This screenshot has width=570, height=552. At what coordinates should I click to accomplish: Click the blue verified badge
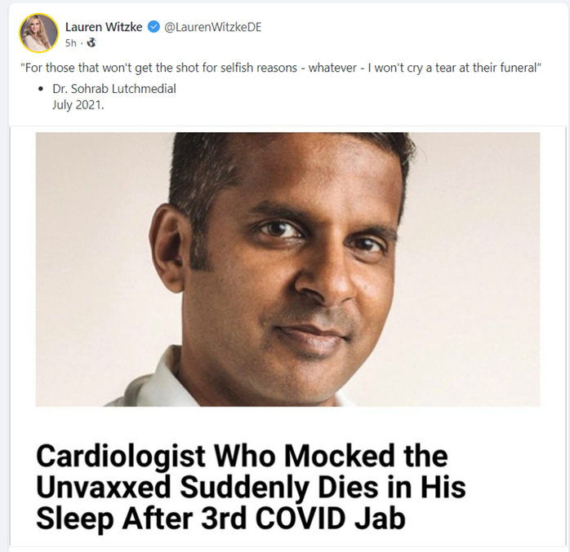(x=153, y=27)
